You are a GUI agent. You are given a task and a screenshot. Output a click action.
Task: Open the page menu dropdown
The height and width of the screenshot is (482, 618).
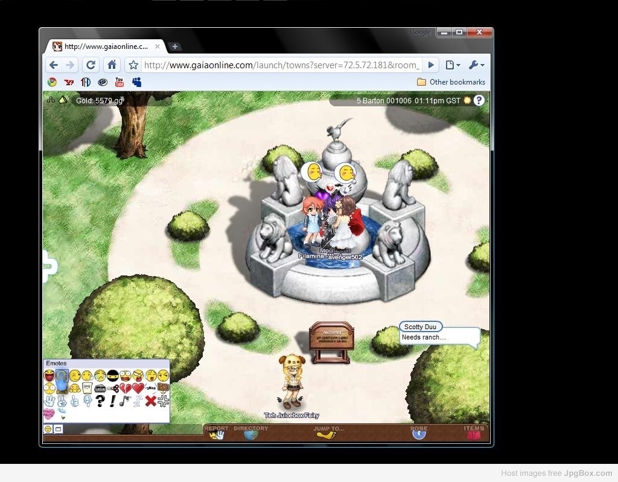453,65
